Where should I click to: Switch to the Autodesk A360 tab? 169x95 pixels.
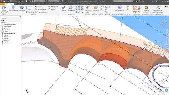coord(80,4)
